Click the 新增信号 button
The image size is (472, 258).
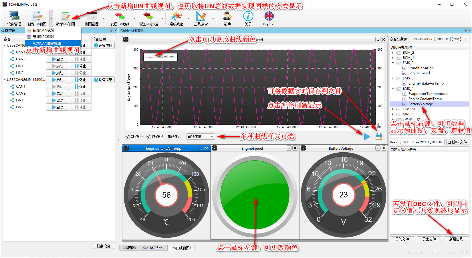456,239
